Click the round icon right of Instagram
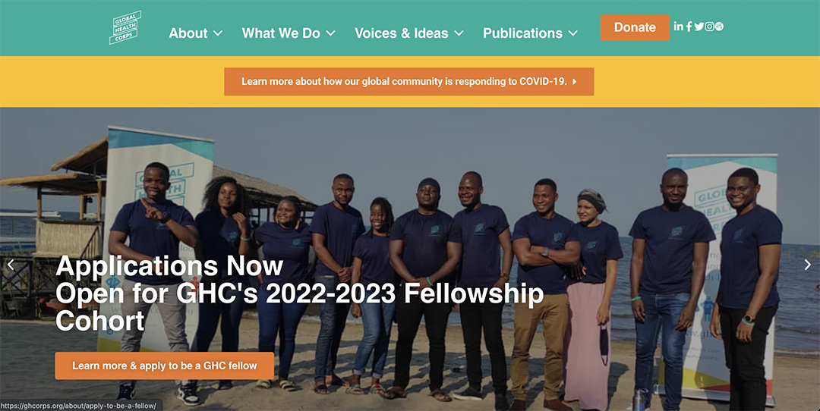This screenshot has width=820, height=411. point(719,27)
